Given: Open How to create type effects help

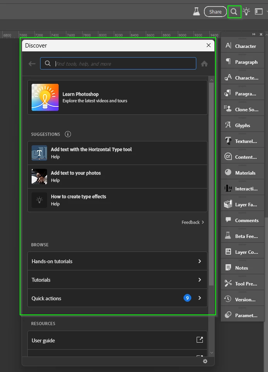Looking at the screenshot, I should pos(118,200).
